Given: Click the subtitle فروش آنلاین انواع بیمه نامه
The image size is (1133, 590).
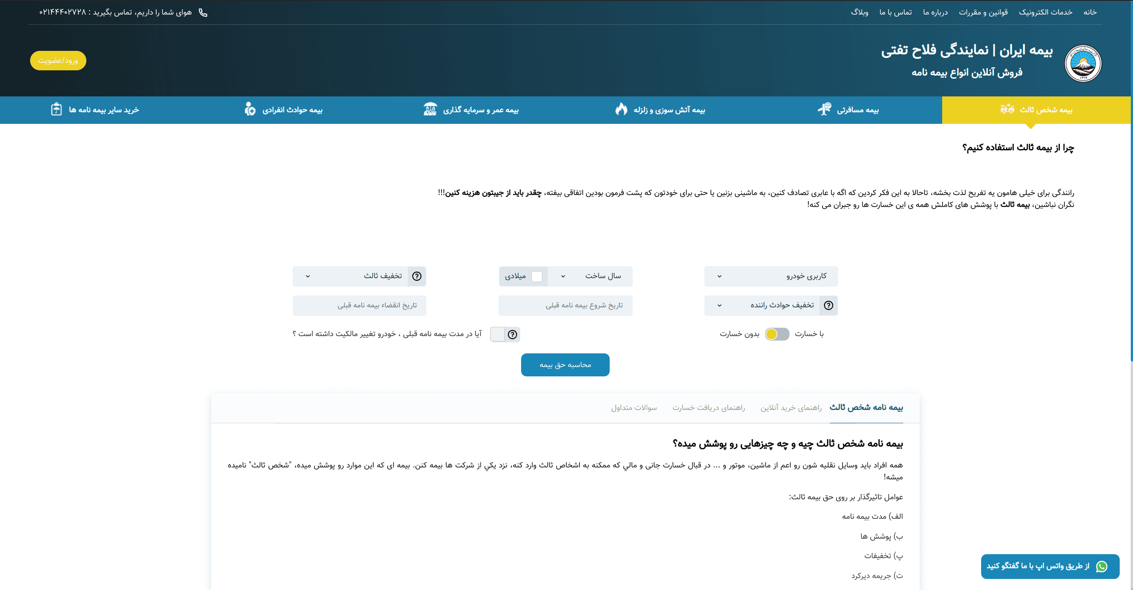Looking at the screenshot, I should [967, 73].
